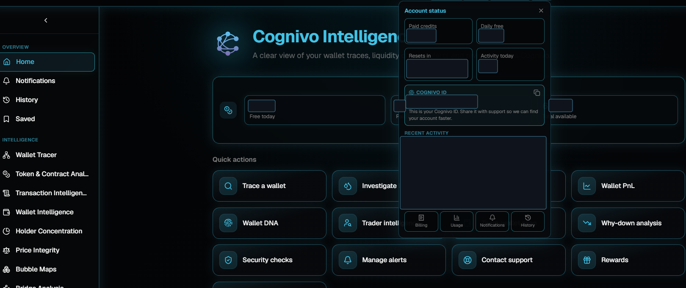Click the Bubble Maps cluster icon

point(6,269)
